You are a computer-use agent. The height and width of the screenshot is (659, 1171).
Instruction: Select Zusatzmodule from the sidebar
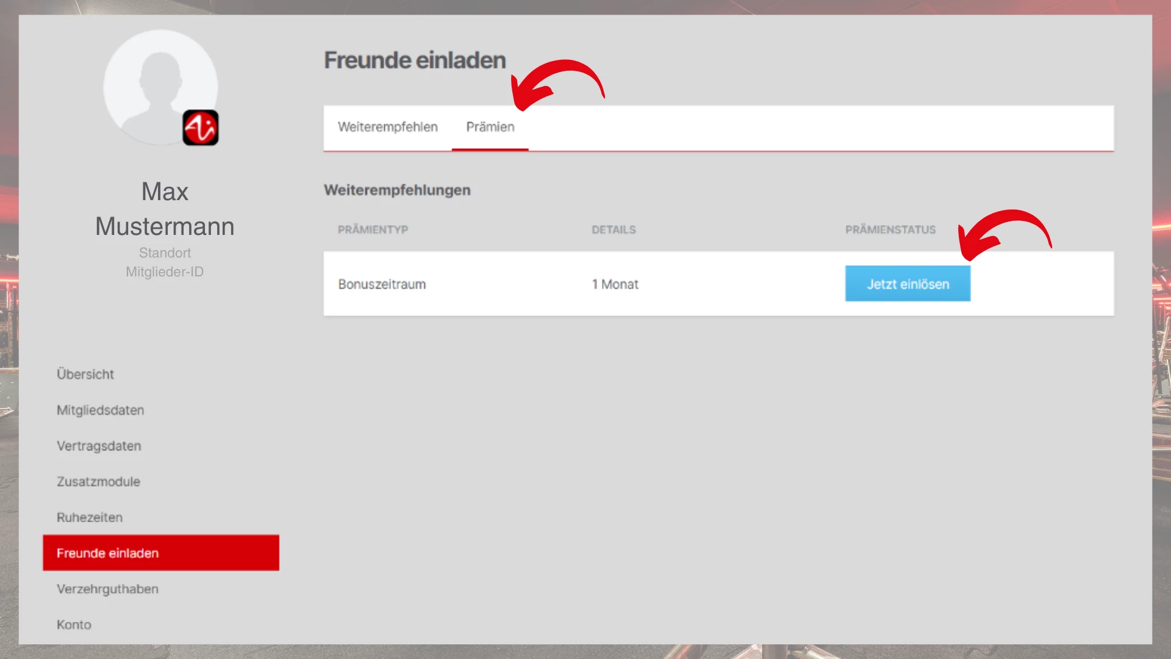pos(98,481)
